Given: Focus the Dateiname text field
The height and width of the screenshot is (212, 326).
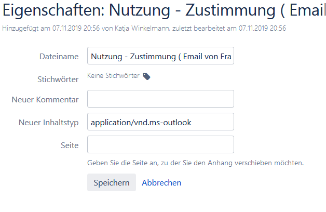Looking at the screenshot, I should click(x=160, y=56).
